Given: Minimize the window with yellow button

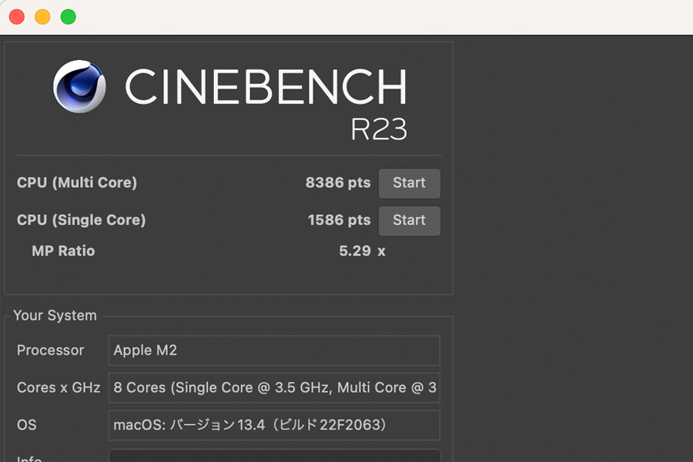Looking at the screenshot, I should pos(42,17).
